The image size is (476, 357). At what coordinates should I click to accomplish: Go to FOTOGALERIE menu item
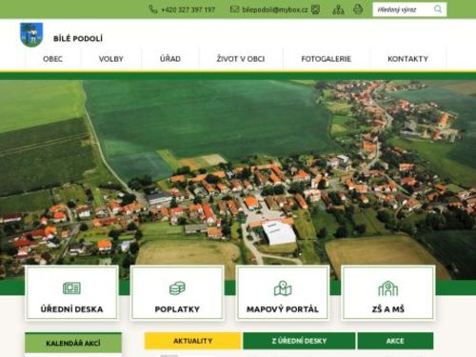(x=326, y=59)
